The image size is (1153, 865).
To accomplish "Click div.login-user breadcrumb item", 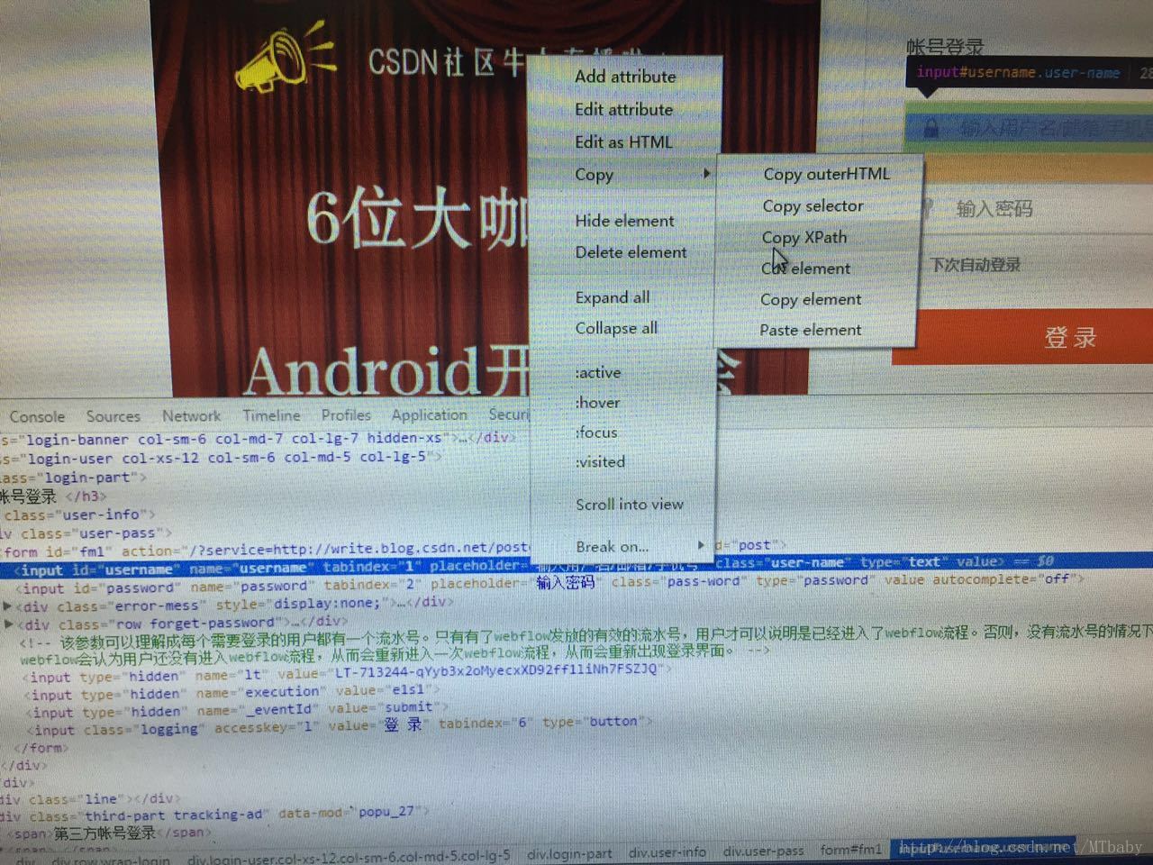I will pos(348,855).
